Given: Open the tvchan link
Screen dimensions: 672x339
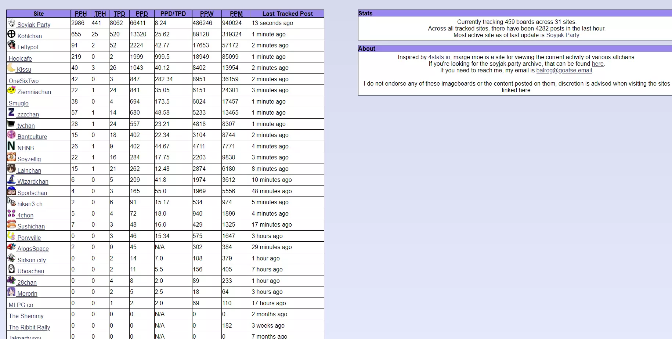Looking at the screenshot, I should tap(26, 126).
